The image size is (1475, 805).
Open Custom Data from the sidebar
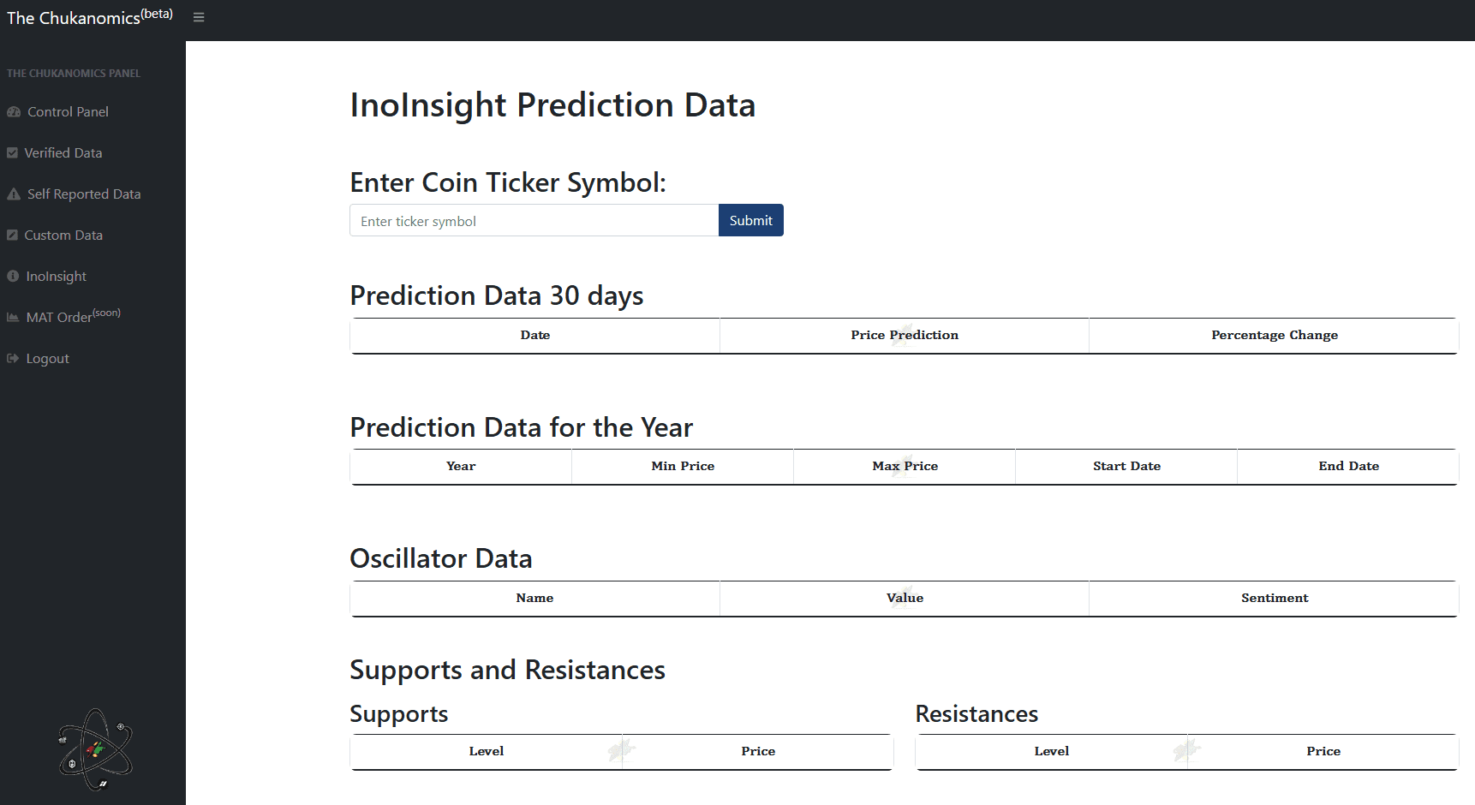(63, 236)
